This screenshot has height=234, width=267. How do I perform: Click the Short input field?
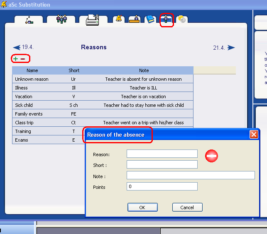[162, 164]
